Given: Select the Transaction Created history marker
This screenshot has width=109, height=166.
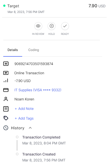Looking at the screenshot, I should click(x=17, y=154).
